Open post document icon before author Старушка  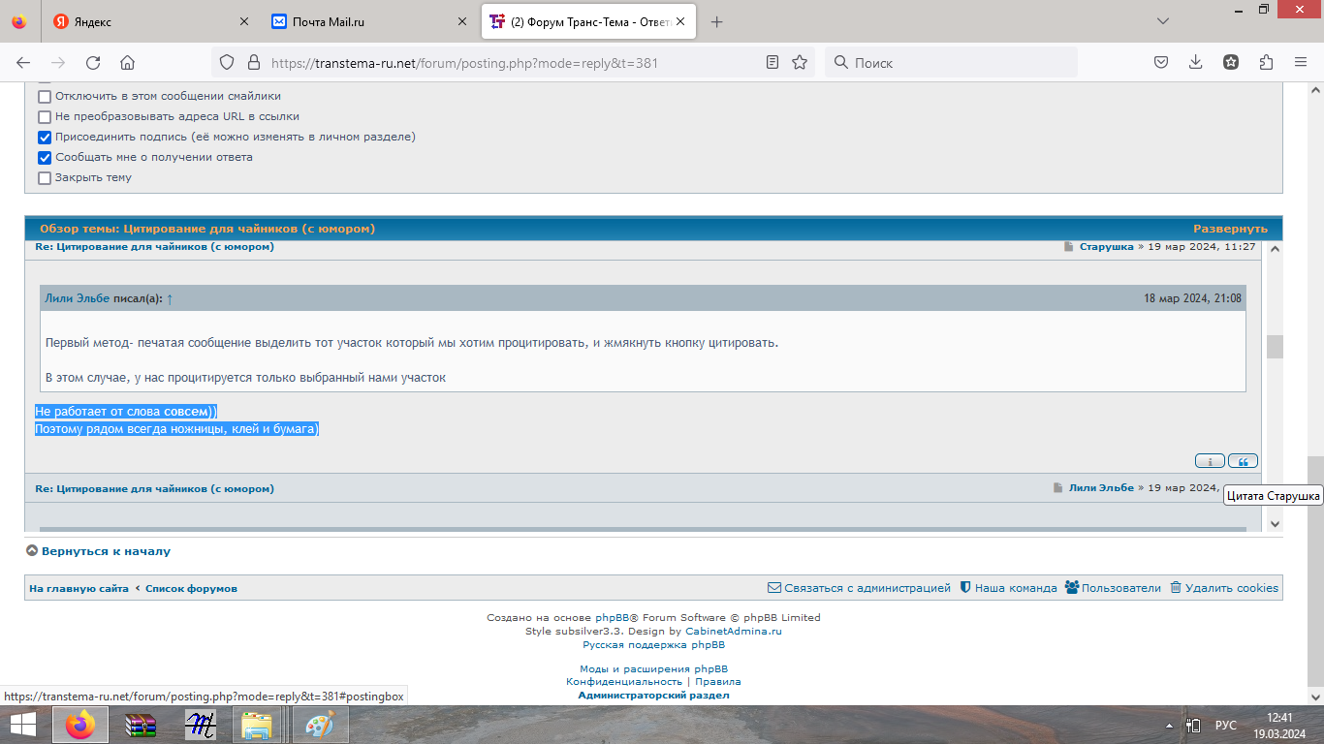(x=1070, y=247)
